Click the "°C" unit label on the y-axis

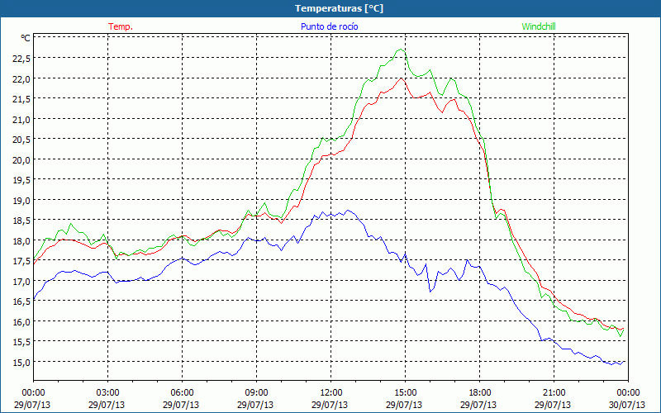[26, 38]
